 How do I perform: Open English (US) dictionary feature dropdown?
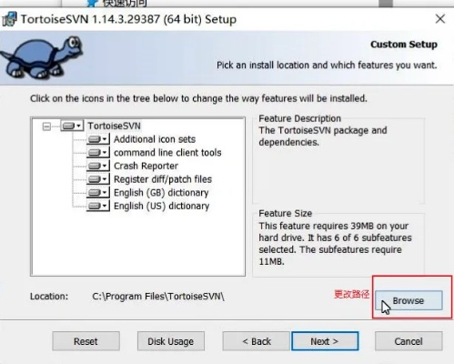(x=98, y=206)
